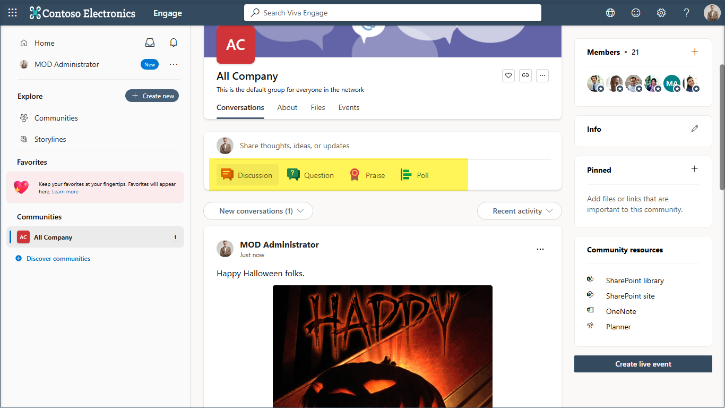The height and width of the screenshot is (408, 725).
Task: Click the inbox icon beside Home
Action: click(x=150, y=43)
